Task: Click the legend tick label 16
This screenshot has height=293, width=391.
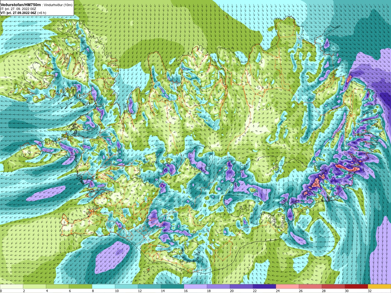Action: (186, 291)
